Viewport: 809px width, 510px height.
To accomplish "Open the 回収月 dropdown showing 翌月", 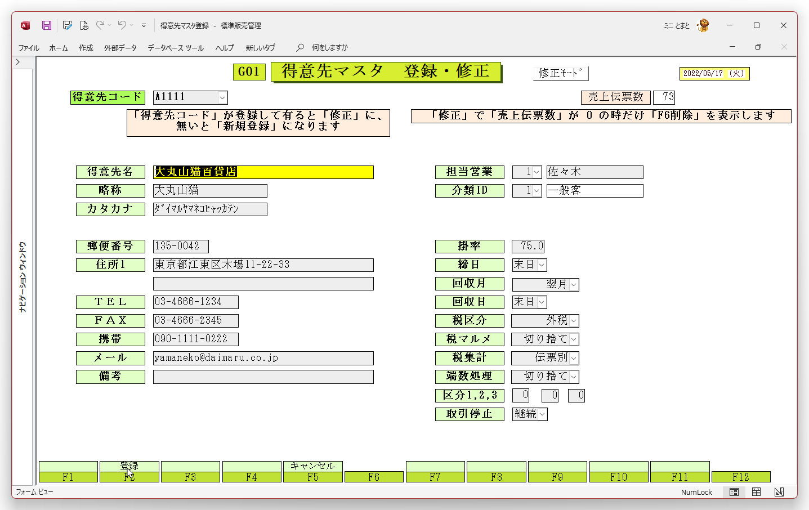I will pos(574,285).
